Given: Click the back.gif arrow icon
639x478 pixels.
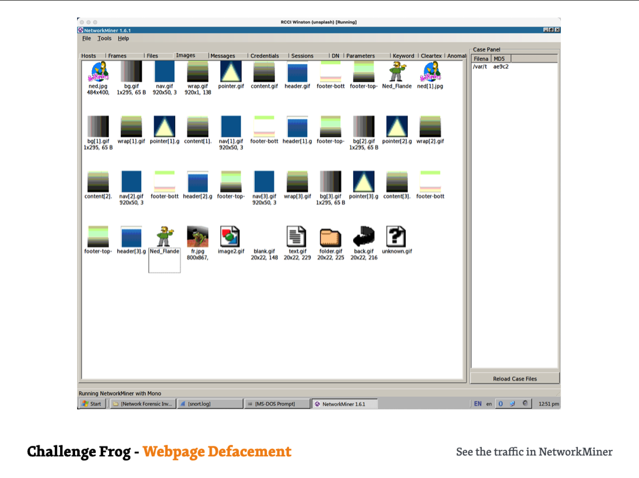Looking at the screenshot, I should click(x=364, y=236).
